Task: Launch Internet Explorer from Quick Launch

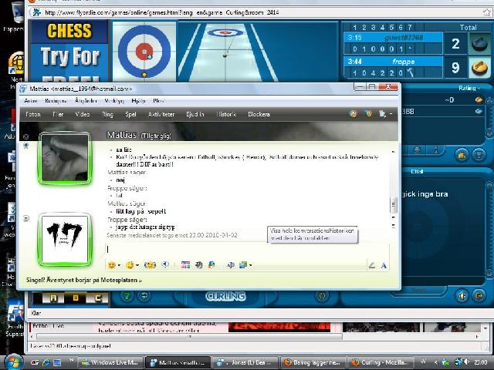Action: tap(46, 362)
